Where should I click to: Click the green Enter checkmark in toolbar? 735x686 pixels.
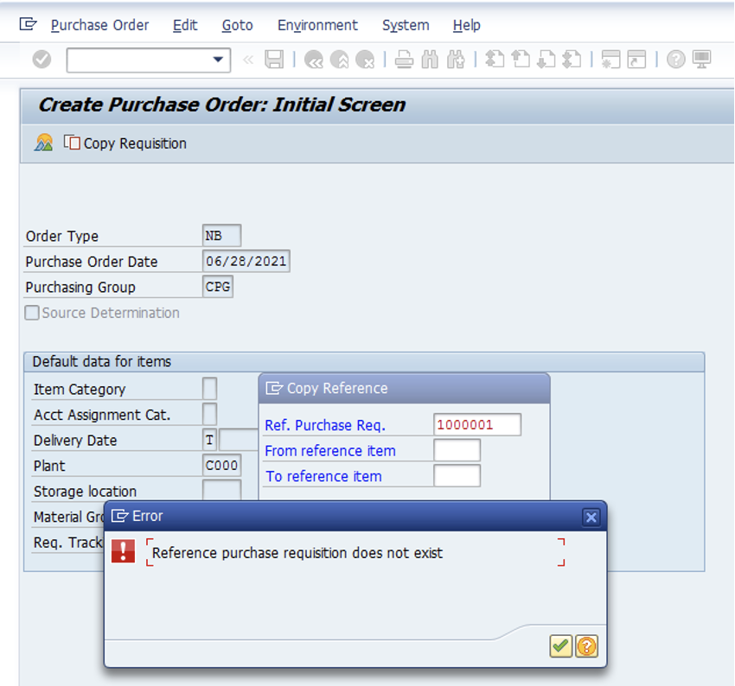[42, 60]
